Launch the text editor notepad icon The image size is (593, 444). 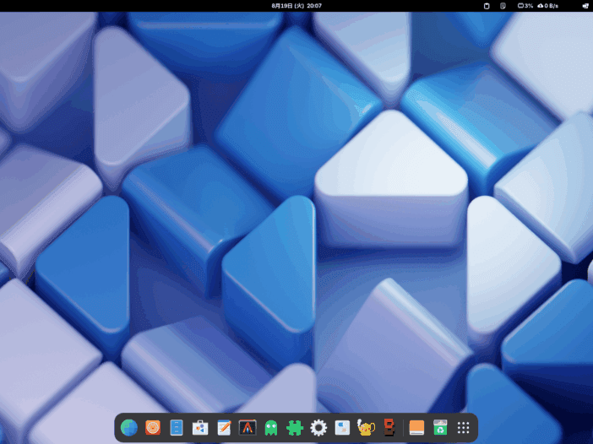tap(224, 428)
